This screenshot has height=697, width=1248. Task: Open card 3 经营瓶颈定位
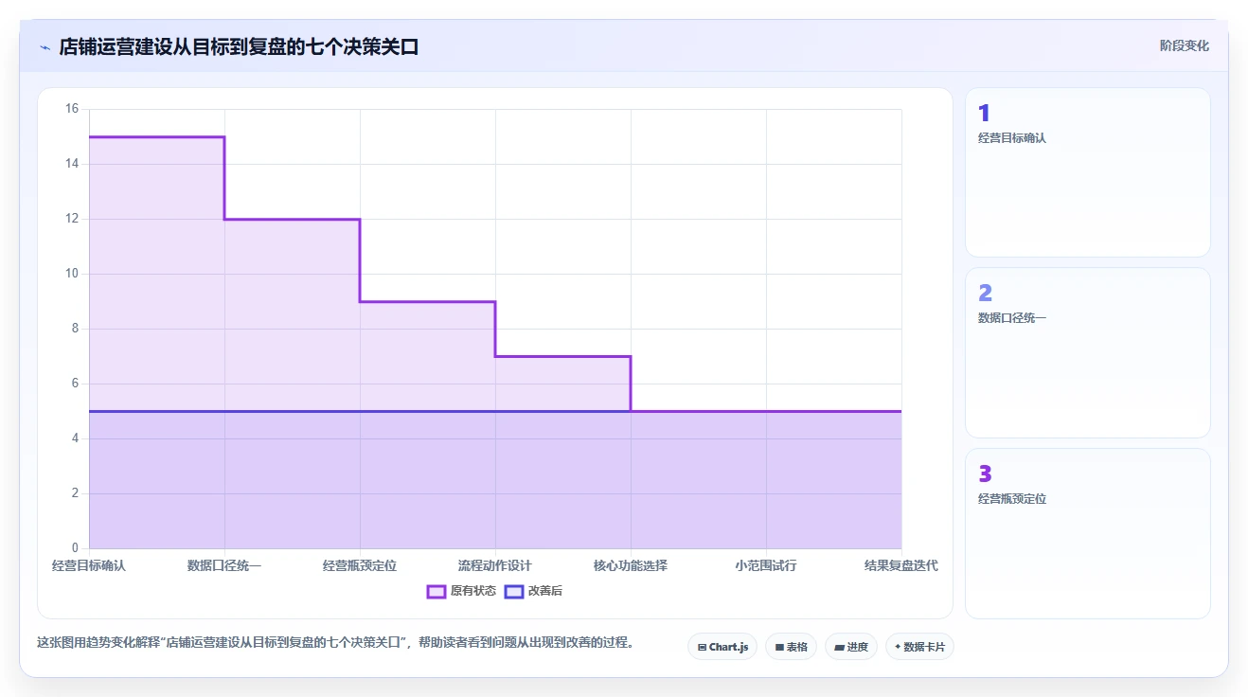1087,533
